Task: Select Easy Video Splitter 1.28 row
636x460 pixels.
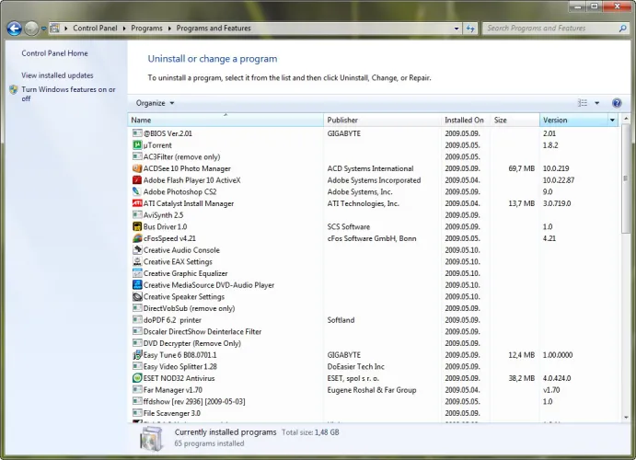Action: [373, 366]
